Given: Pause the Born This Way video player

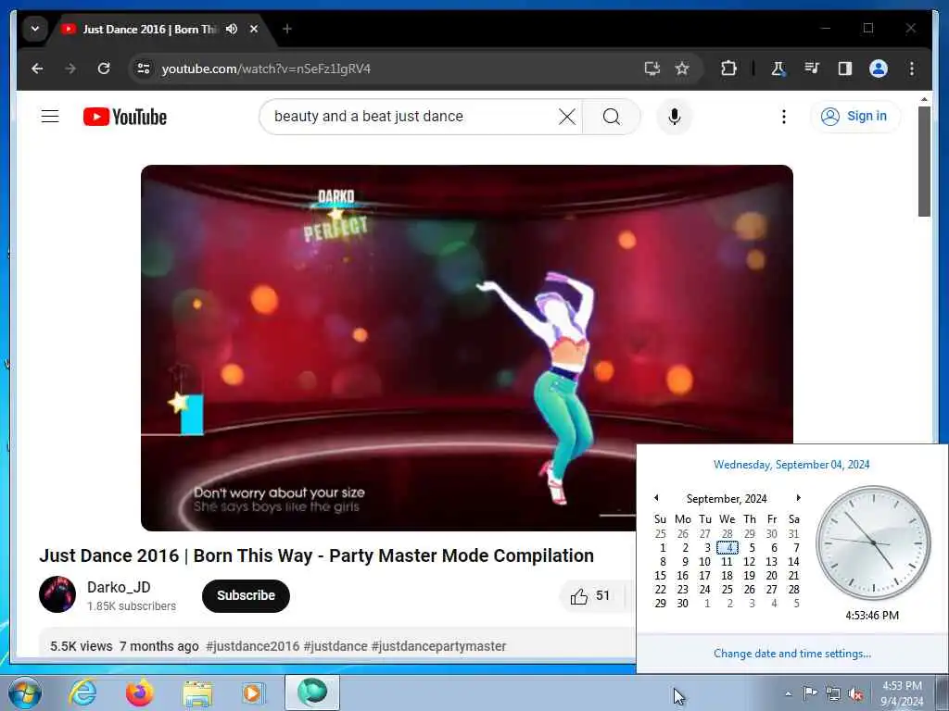Looking at the screenshot, I should (467, 348).
